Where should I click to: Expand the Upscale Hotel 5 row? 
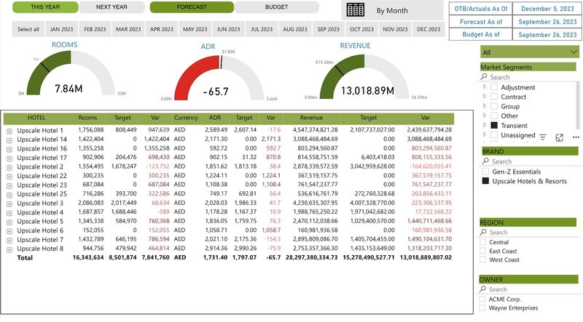(x=9, y=222)
